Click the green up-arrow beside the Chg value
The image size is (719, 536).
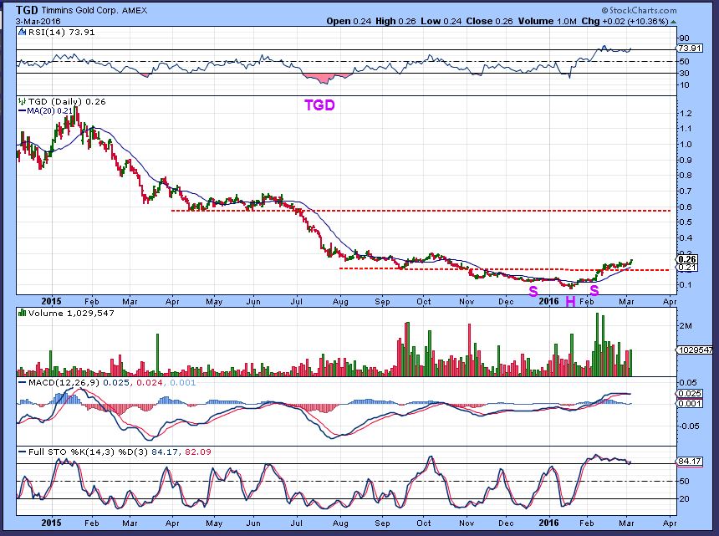(673, 22)
